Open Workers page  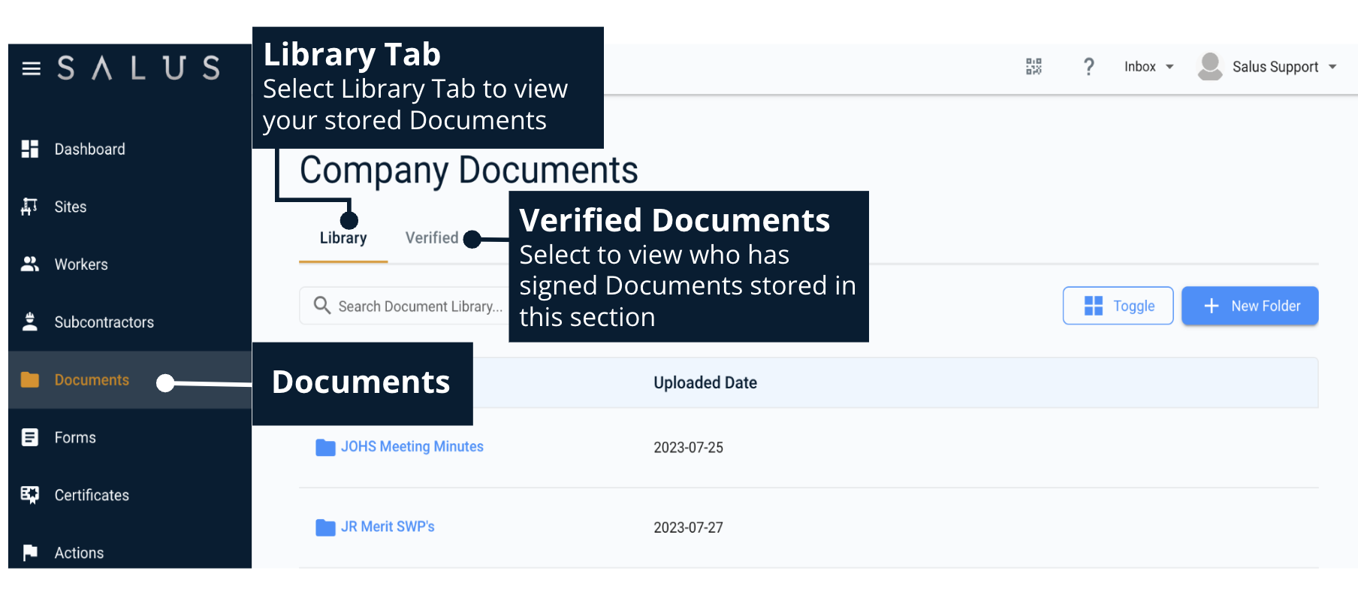pos(81,264)
